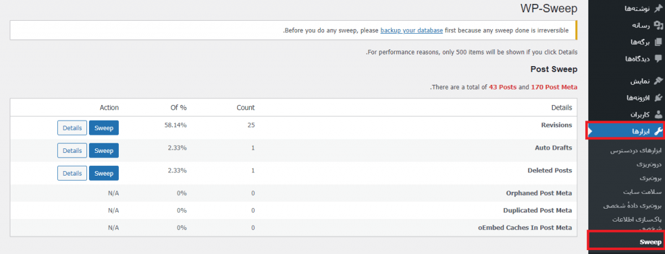665x254 pixels.
Task: Open the درون‌ریزی submenu item
Action: point(649,165)
